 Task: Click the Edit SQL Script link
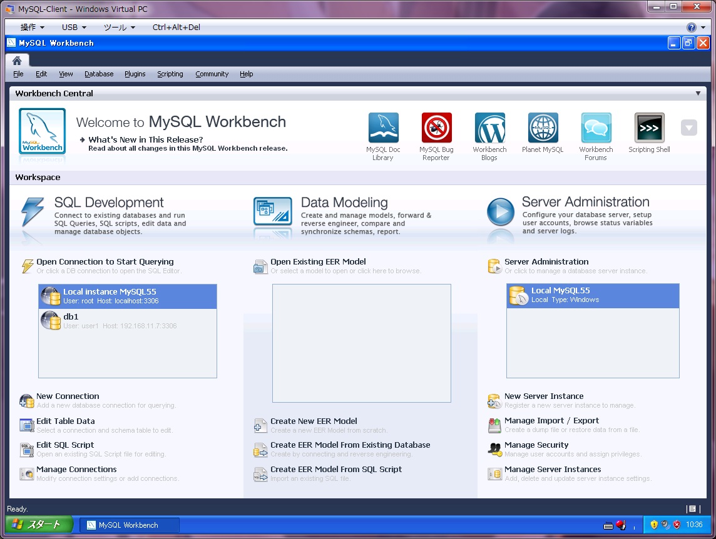point(65,445)
